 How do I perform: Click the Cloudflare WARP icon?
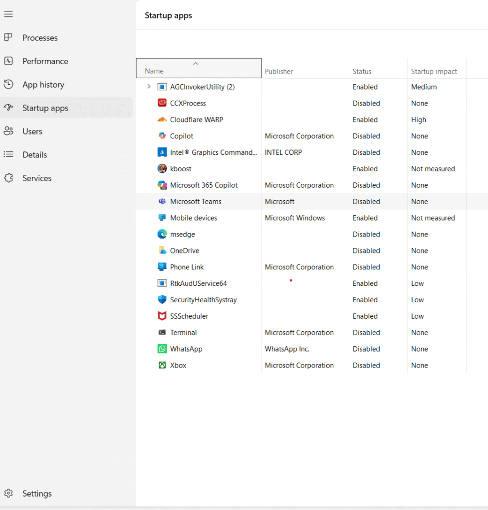[162, 120]
